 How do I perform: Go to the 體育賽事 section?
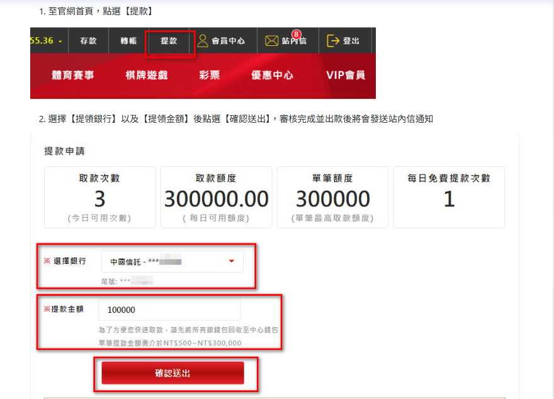coord(72,76)
